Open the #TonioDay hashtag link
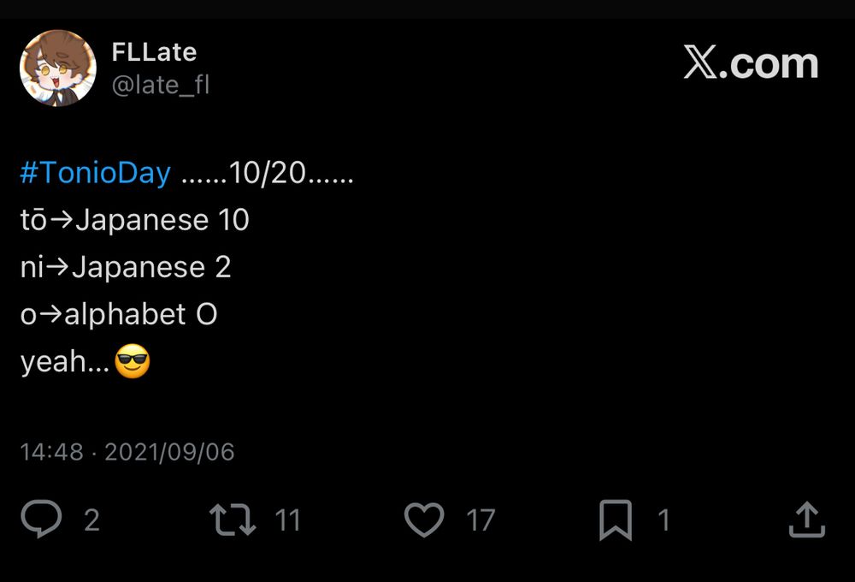The height and width of the screenshot is (582, 855). [96, 173]
